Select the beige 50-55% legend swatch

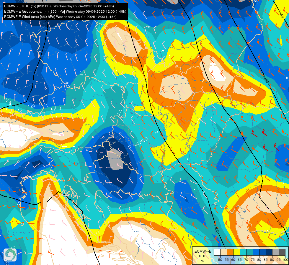(x=223, y=252)
